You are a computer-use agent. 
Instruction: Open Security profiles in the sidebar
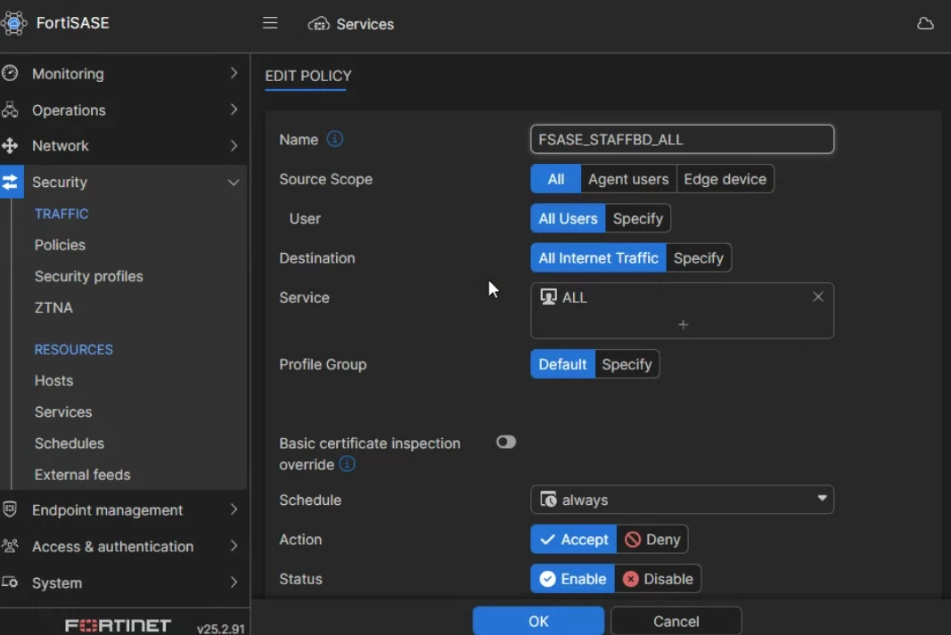click(88, 276)
